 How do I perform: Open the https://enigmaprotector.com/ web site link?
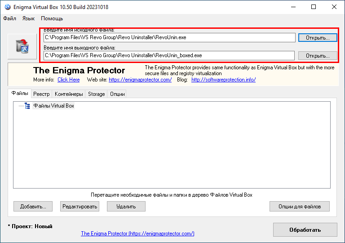pyautogui.click(x=140, y=80)
